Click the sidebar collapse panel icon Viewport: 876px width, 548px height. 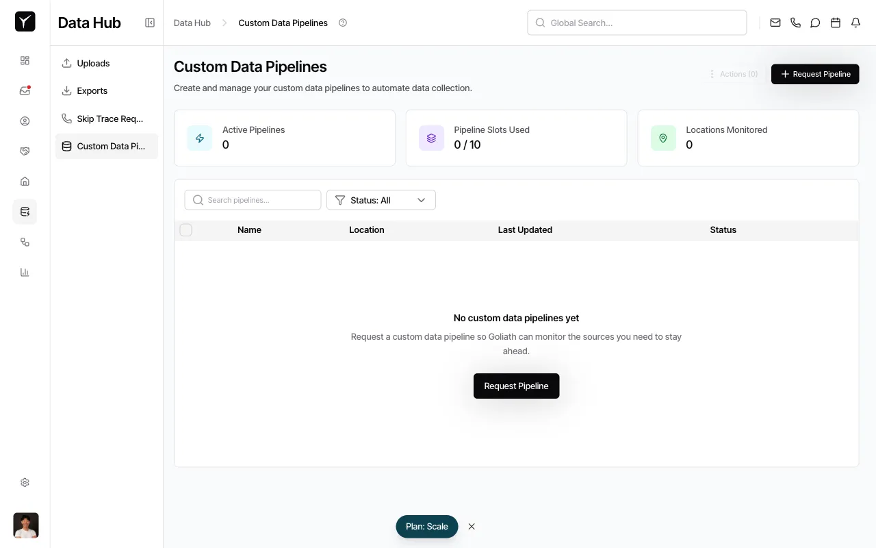(149, 22)
